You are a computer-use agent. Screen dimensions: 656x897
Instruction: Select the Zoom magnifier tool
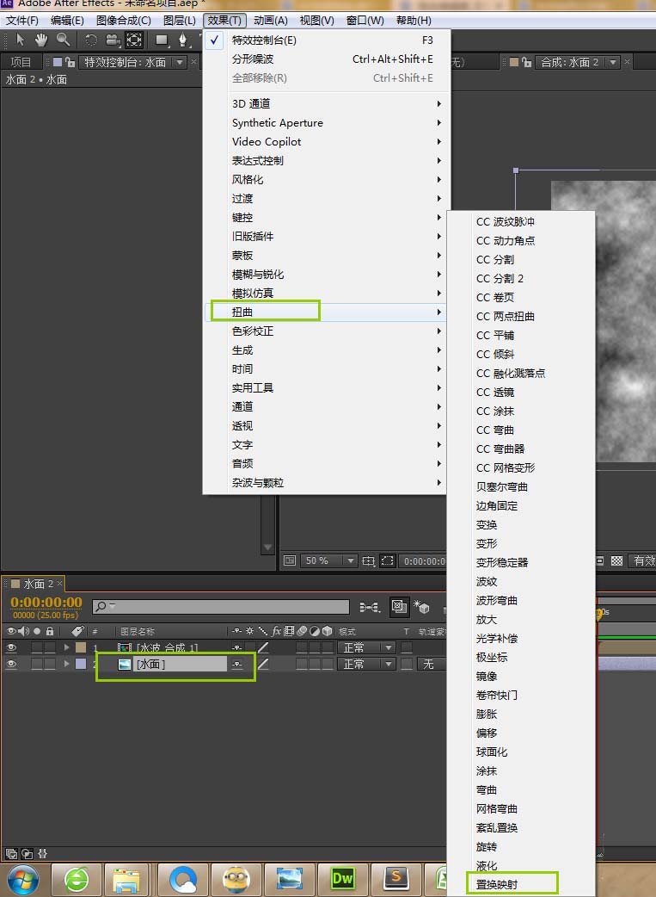tap(63, 40)
